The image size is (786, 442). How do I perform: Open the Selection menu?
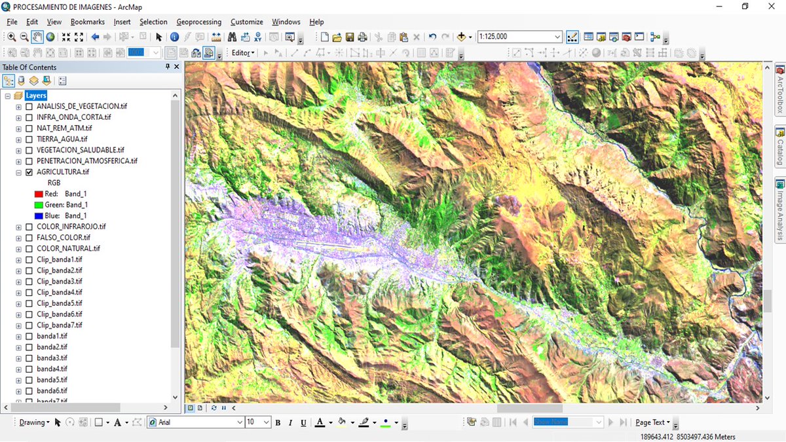pyautogui.click(x=153, y=22)
